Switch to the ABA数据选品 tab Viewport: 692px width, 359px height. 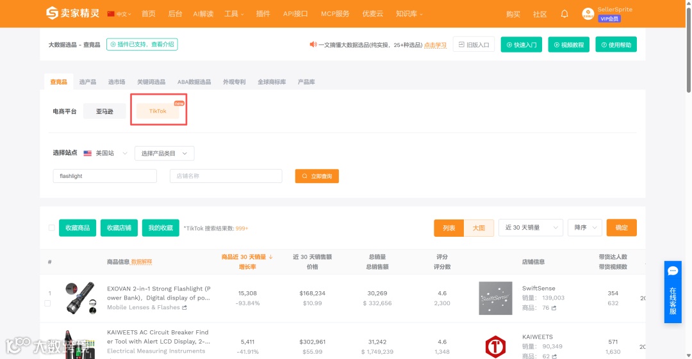(x=194, y=82)
